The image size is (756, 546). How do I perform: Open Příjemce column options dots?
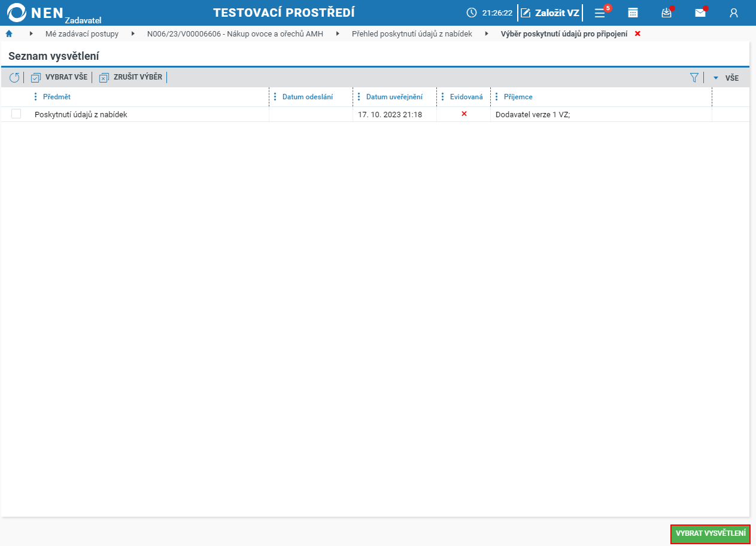pos(496,97)
